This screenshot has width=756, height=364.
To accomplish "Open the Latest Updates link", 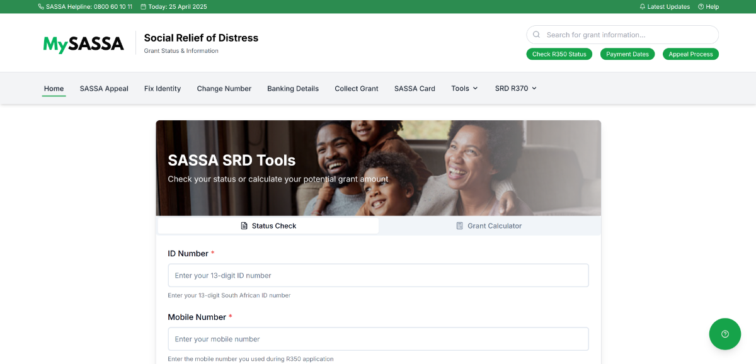I will 665,7.
